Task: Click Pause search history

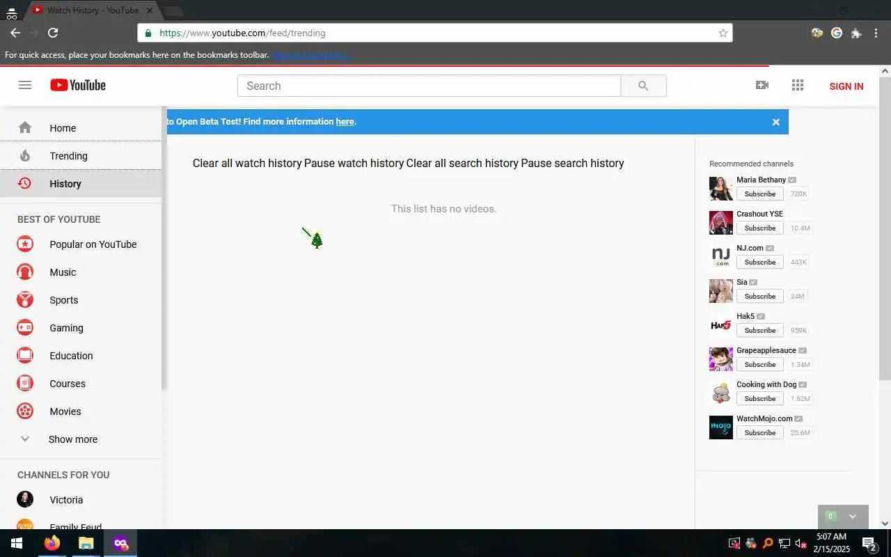Action: pos(572,163)
